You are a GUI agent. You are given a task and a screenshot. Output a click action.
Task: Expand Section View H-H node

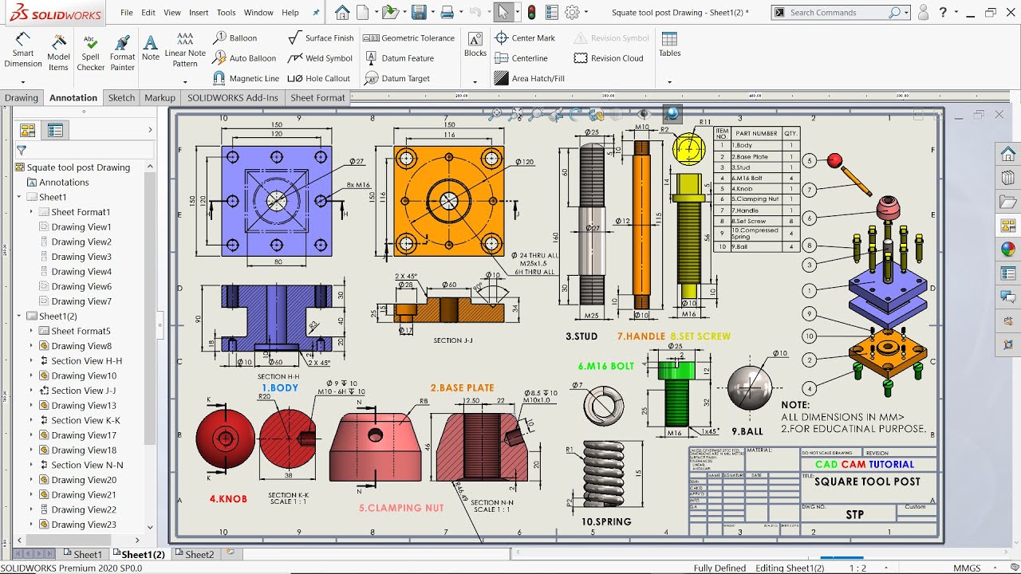(32, 361)
